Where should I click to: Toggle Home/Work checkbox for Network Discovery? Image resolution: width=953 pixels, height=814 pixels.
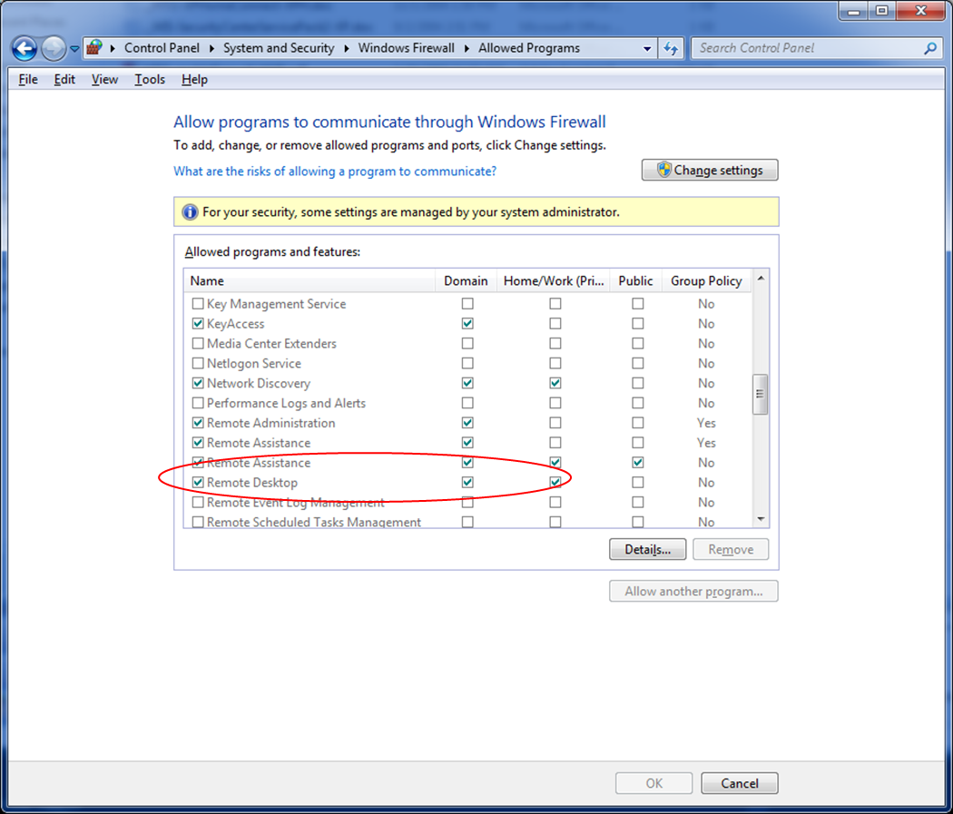555,383
